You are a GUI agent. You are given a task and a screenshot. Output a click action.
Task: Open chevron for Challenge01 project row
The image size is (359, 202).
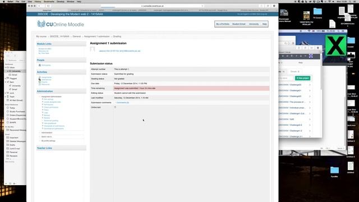(310, 90)
